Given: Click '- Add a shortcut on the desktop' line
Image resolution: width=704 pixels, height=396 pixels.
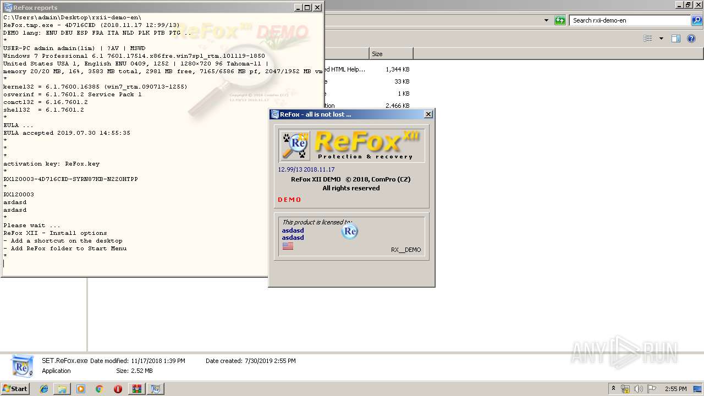Looking at the screenshot, I should 63,241.
